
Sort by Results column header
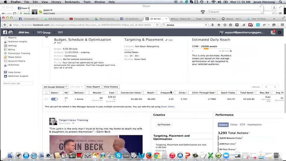click(x=97, y=93)
